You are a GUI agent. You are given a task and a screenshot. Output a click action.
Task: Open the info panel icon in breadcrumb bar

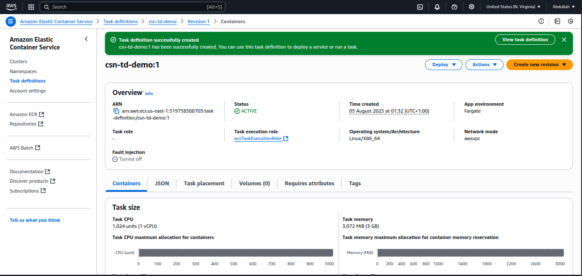(541, 21)
